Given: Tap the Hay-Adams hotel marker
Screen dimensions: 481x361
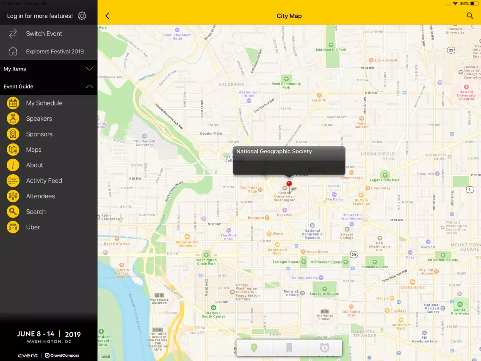Looking at the screenshot, I should pos(321,278).
